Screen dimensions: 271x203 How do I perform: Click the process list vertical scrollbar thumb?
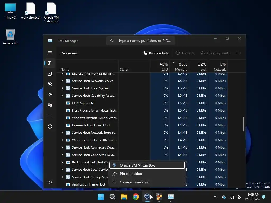click(x=243, y=124)
